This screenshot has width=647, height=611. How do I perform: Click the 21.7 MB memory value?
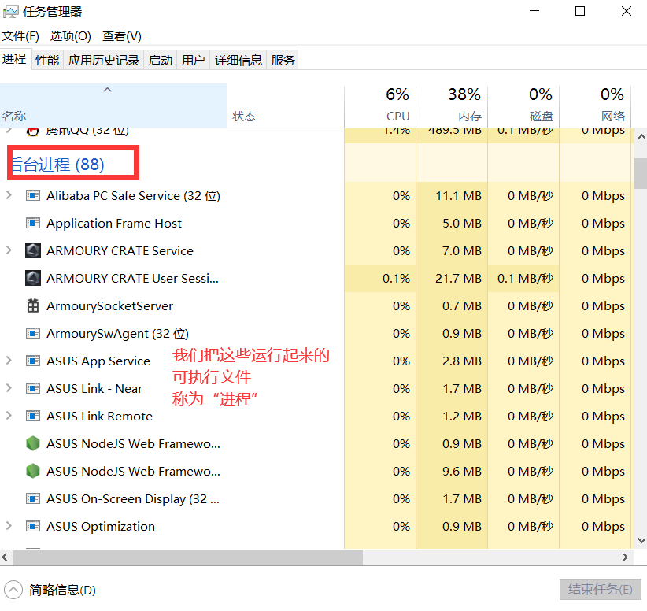point(458,278)
